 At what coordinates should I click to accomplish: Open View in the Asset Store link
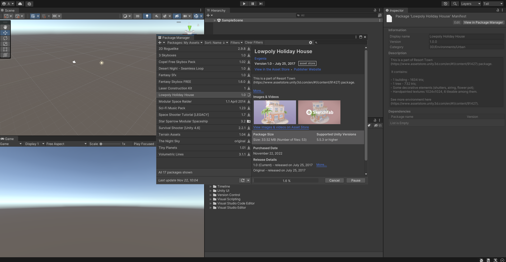tap(272, 69)
